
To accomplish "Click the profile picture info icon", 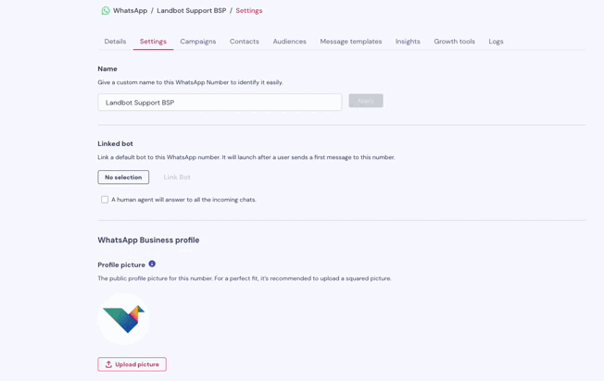I will [152, 264].
